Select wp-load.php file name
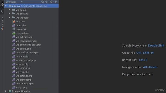The height and width of the screenshot is (93, 166). [22, 64]
